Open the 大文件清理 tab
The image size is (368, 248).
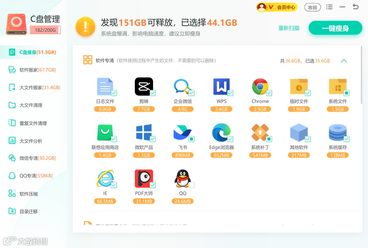[33, 105]
